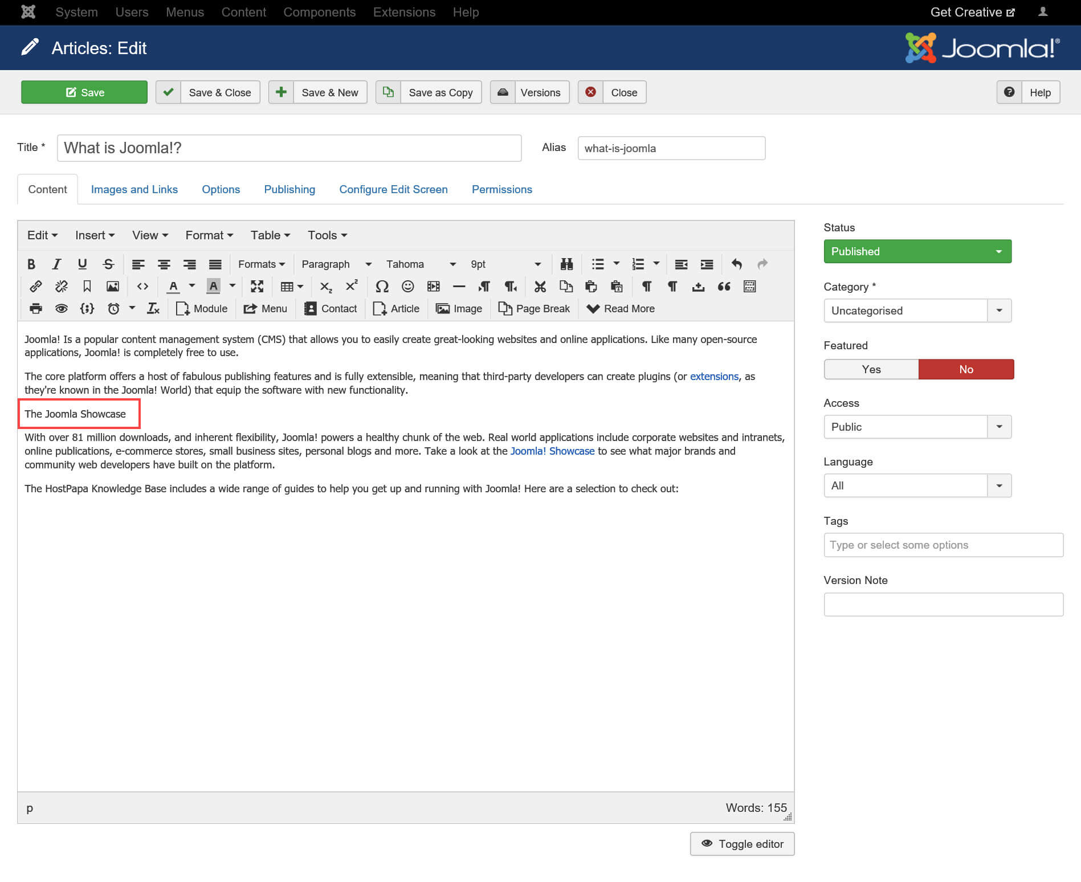The width and height of the screenshot is (1081, 882).
Task: Open the editor Format menu
Action: point(209,235)
